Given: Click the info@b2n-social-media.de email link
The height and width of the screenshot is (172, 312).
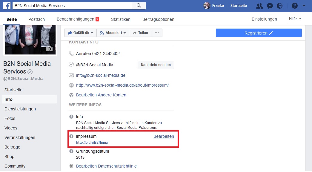Looking at the screenshot, I should (101, 75).
